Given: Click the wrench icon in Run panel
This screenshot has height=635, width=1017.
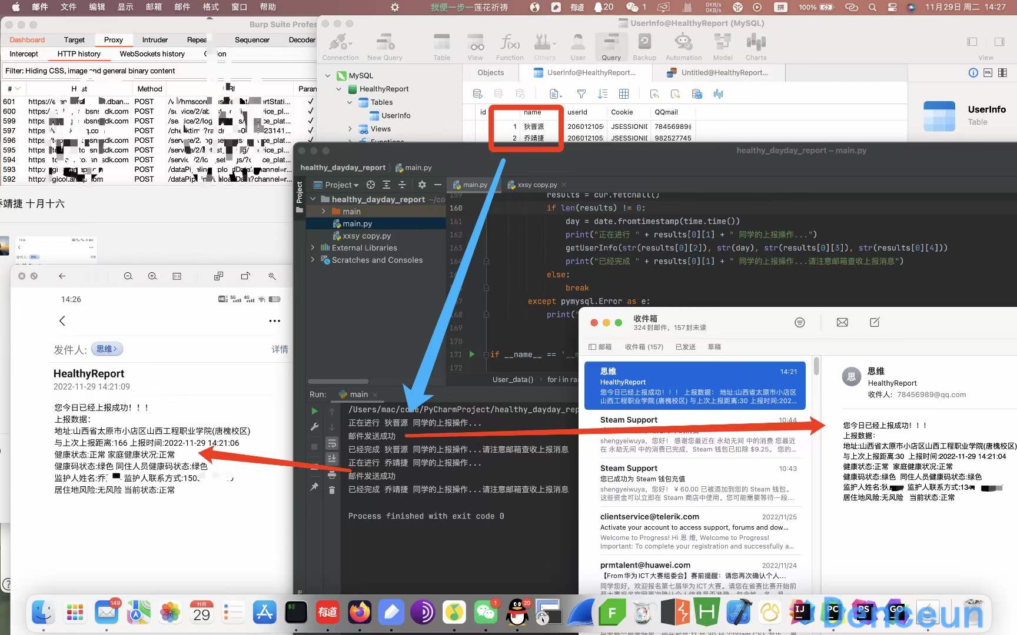Looking at the screenshot, I should 314,427.
